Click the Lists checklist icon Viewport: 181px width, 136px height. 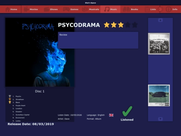[x=147, y=9]
